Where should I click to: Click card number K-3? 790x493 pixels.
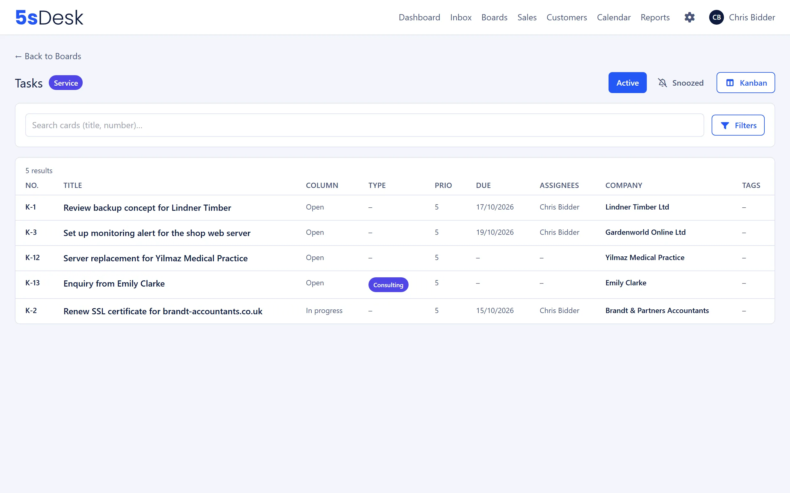tap(31, 232)
